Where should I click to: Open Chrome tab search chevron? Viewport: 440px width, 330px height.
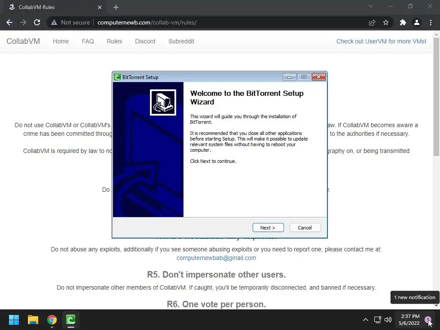pos(371,6)
